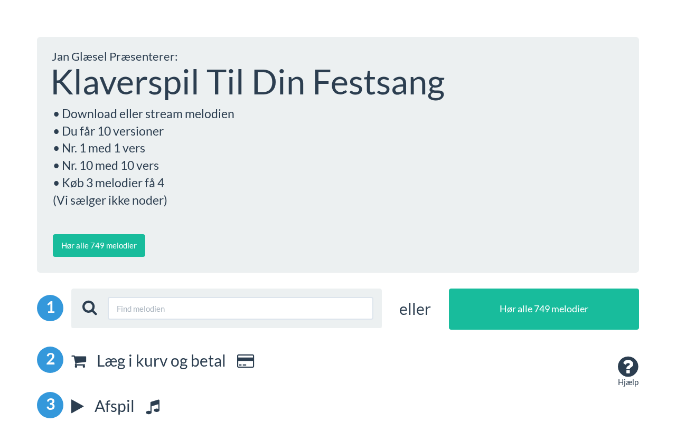Click the magnifying glass search icon
676x422 pixels.
pos(90,308)
